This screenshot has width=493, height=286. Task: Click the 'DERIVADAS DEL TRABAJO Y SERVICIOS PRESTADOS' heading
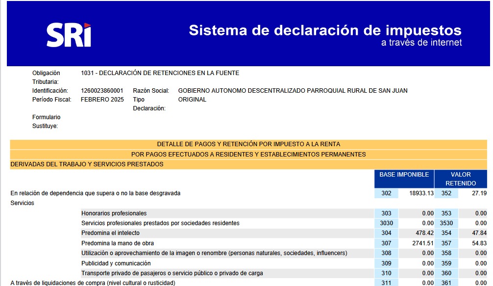click(87, 164)
